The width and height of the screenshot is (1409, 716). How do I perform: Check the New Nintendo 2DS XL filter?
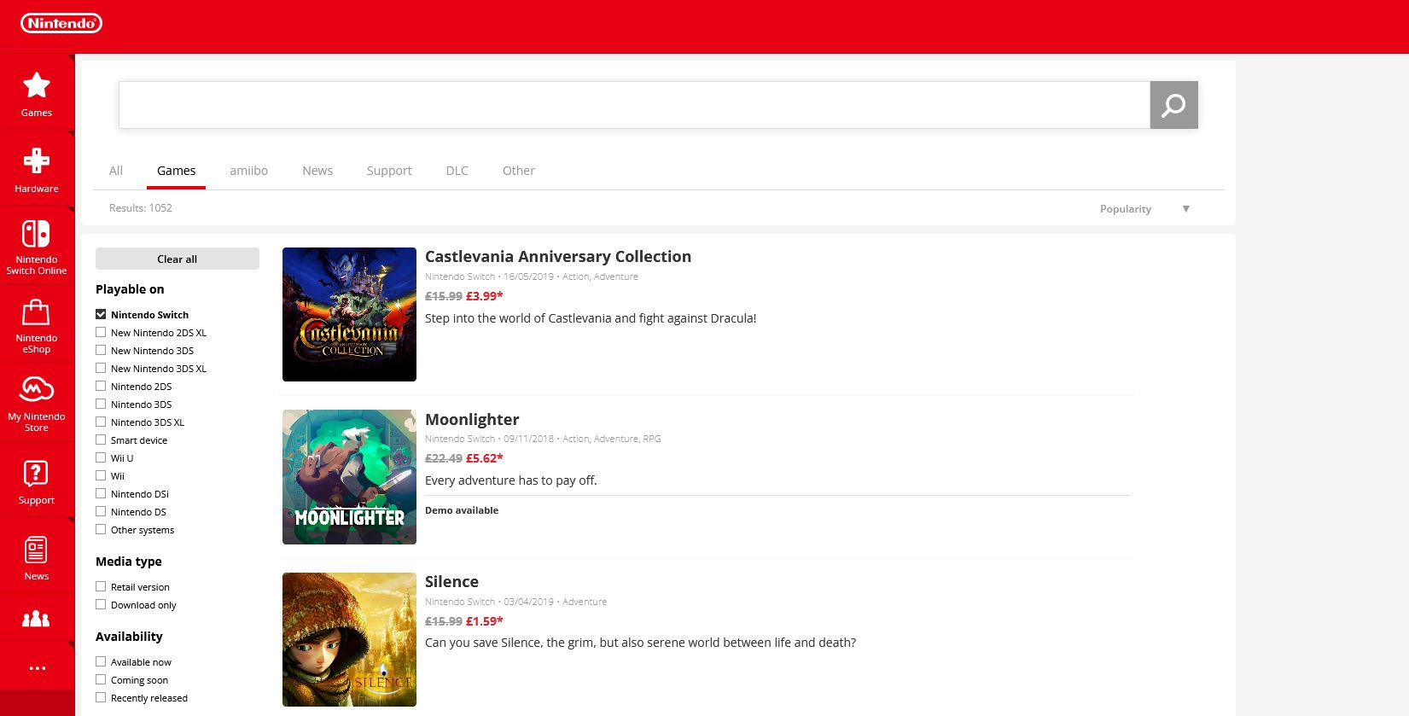[x=101, y=332]
